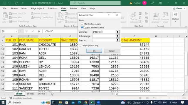Open the Help tab
This screenshot has width=188, height=105.
(x=92, y=8)
